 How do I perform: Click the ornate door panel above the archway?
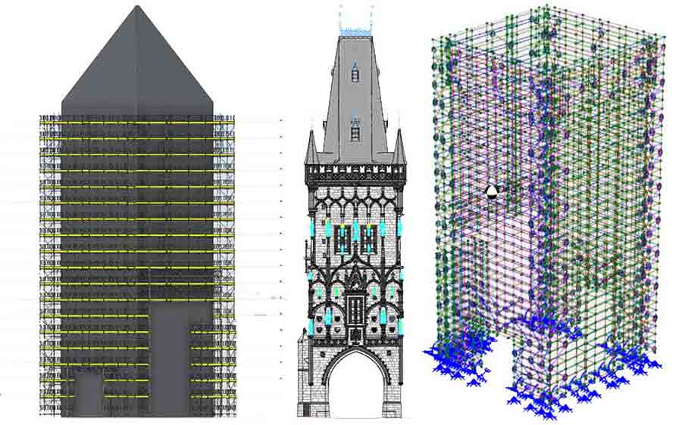[x=355, y=309]
